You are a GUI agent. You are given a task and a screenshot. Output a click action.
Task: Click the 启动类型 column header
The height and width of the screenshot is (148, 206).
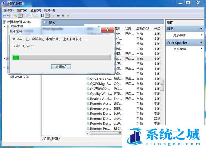click(143, 29)
